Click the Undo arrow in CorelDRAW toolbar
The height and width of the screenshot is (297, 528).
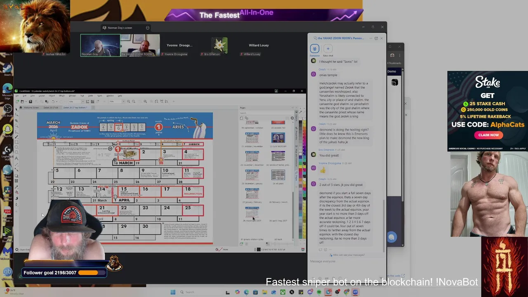click(53, 101)
